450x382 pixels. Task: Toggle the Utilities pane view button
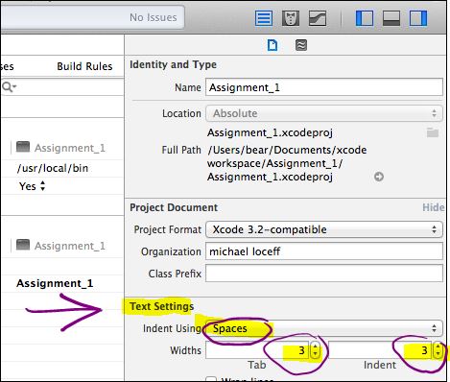tap(418, 18)
